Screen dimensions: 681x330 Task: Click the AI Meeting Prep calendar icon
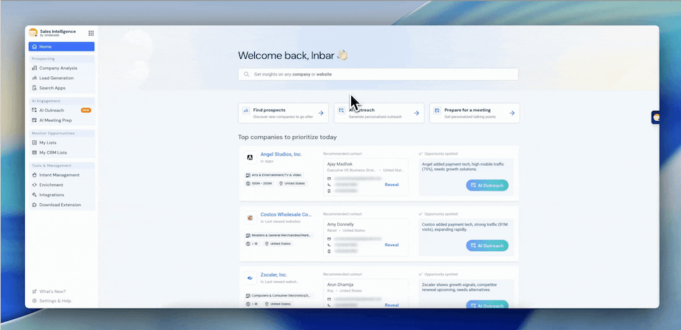point(34,120)
